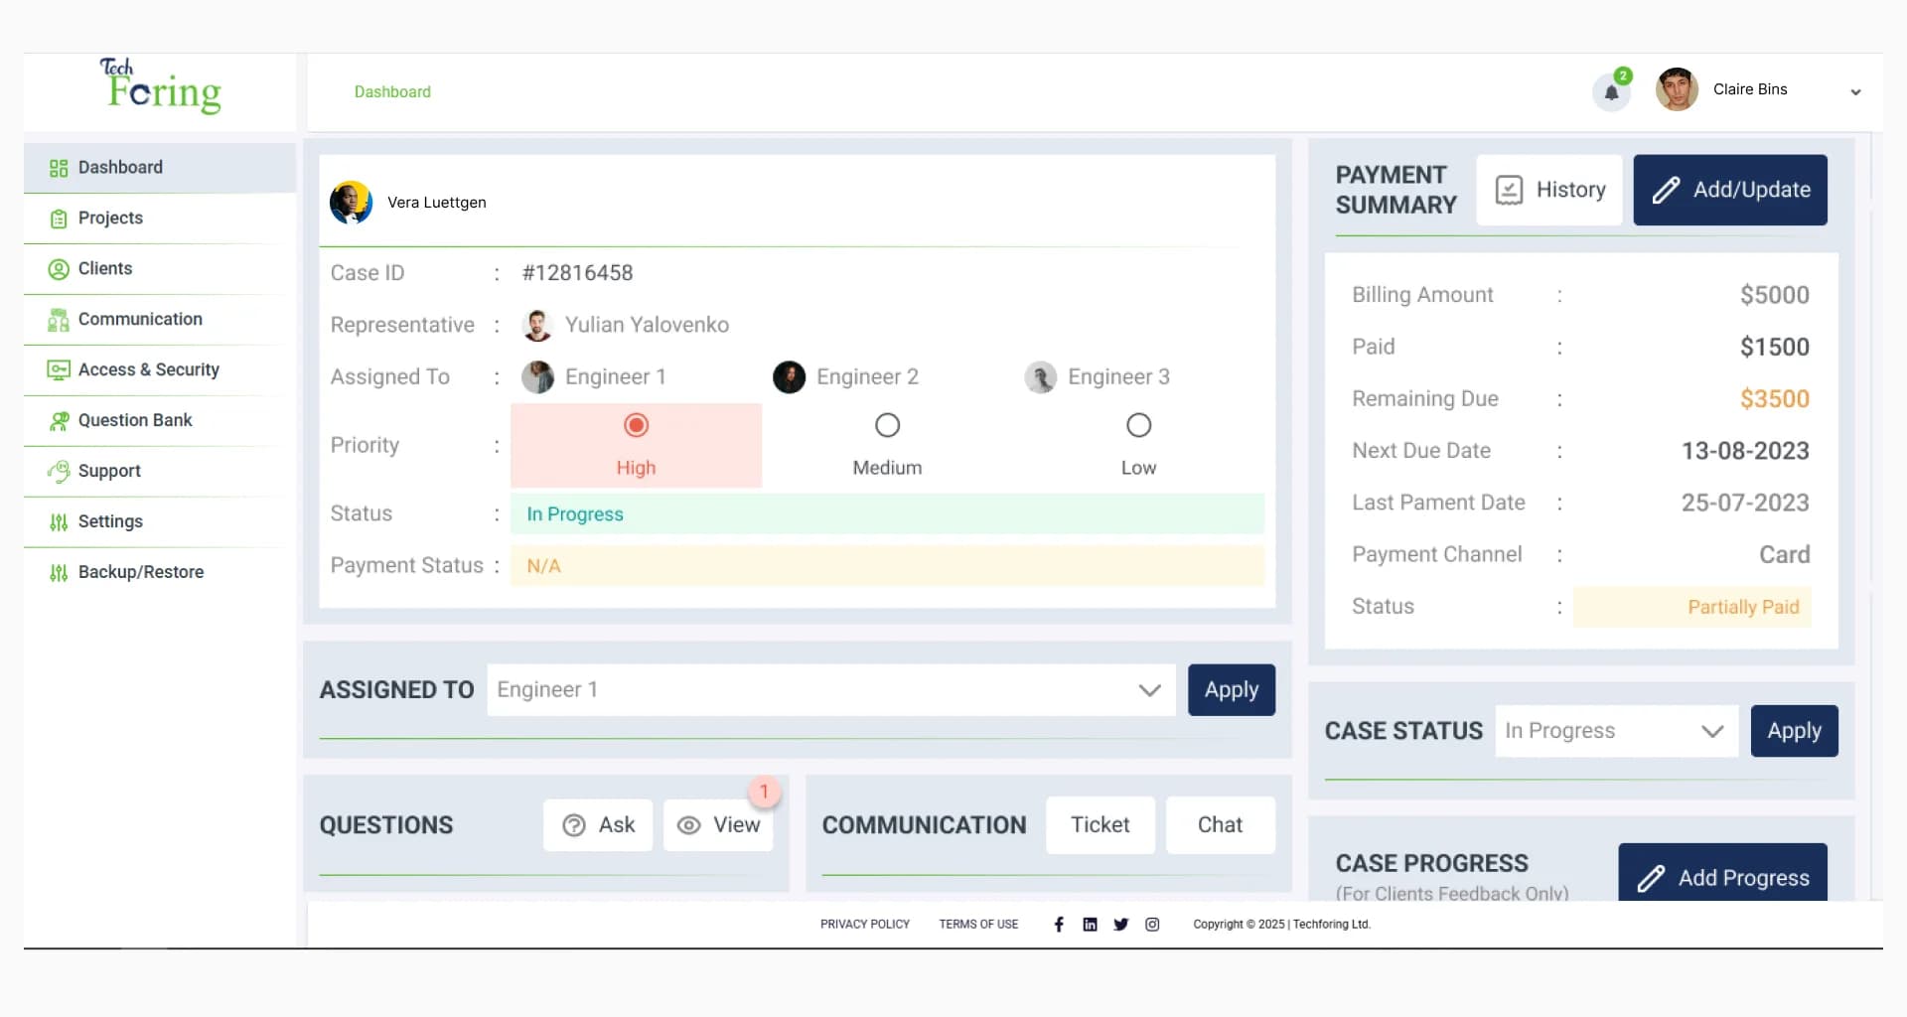Click the Assigned To dropdown chevron
Viewport: 1907px width, 1017px height.
[x=1149, y=690]
